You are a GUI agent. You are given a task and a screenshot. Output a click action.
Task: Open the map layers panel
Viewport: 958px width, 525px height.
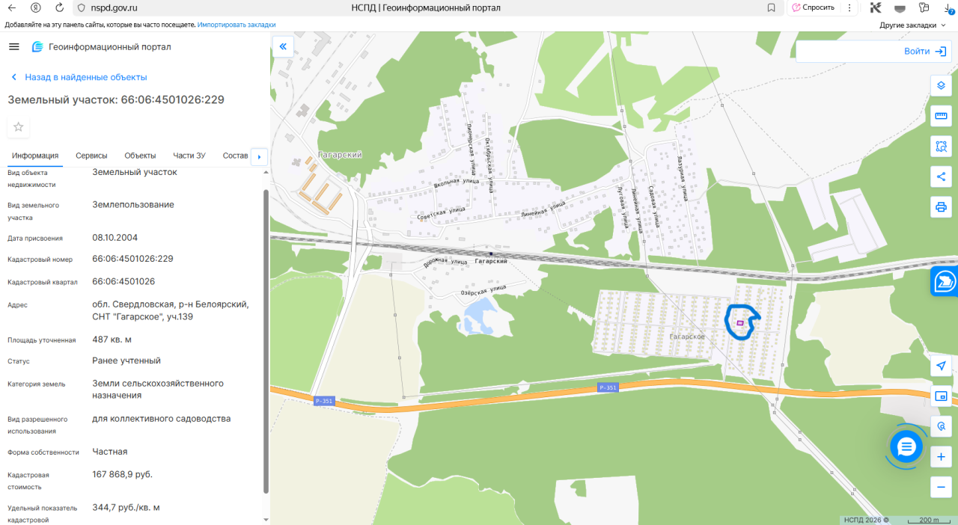pos(942,85)
